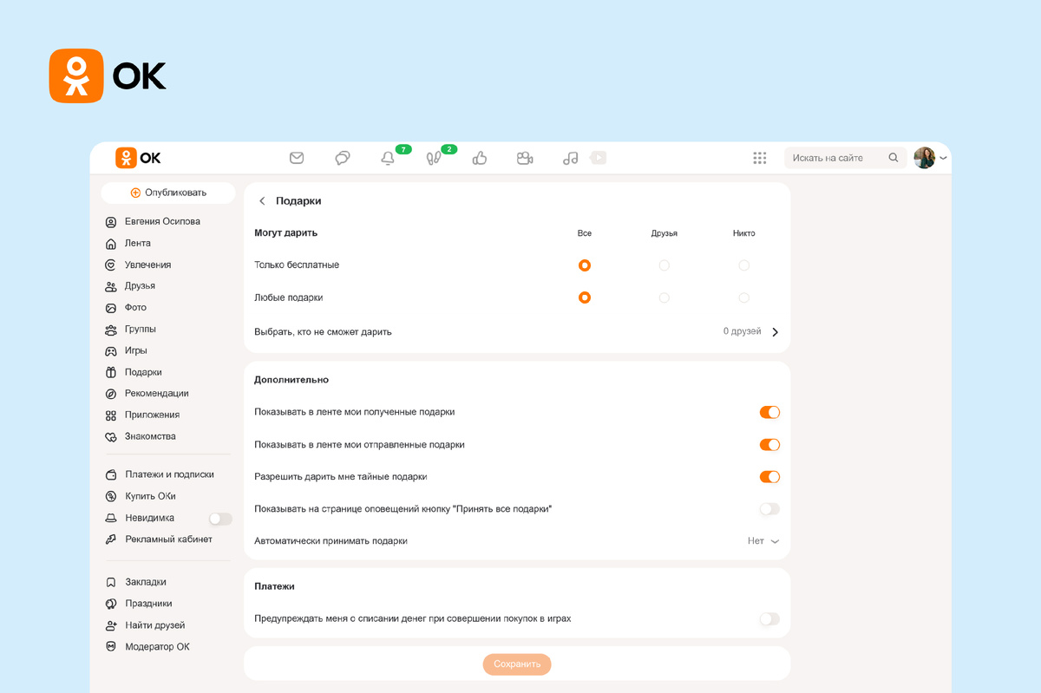Screen dimensions: 1041x693
Task: Open the thumbs-up events icon
Action: [x=479, y=158]
